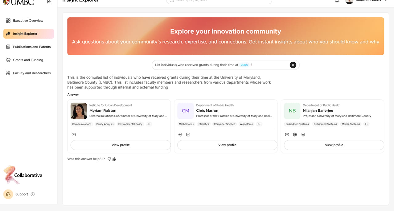Click the Computer Science skill tag

point(224,124)
